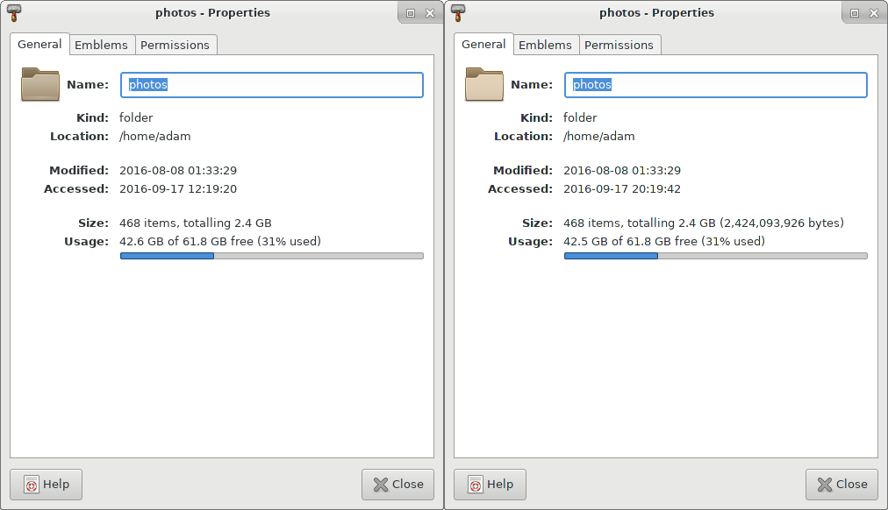
Task: Close the right window using titlebar X
Action: coord(874,13)
